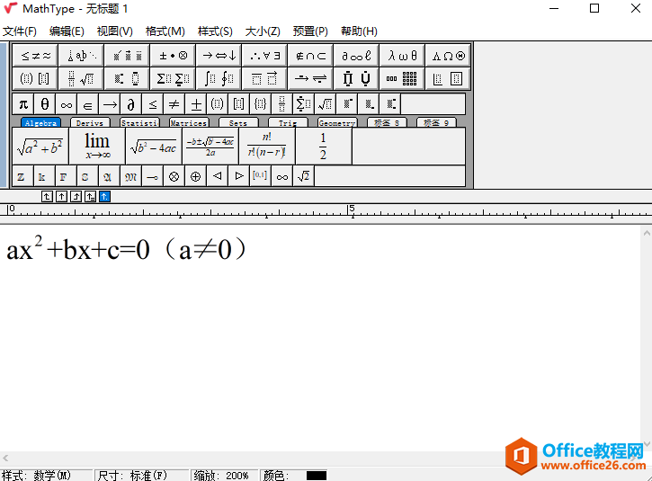Insert the one-half fraction expression
Viewport: 652px width, 481px height.
tap(323, 147)
